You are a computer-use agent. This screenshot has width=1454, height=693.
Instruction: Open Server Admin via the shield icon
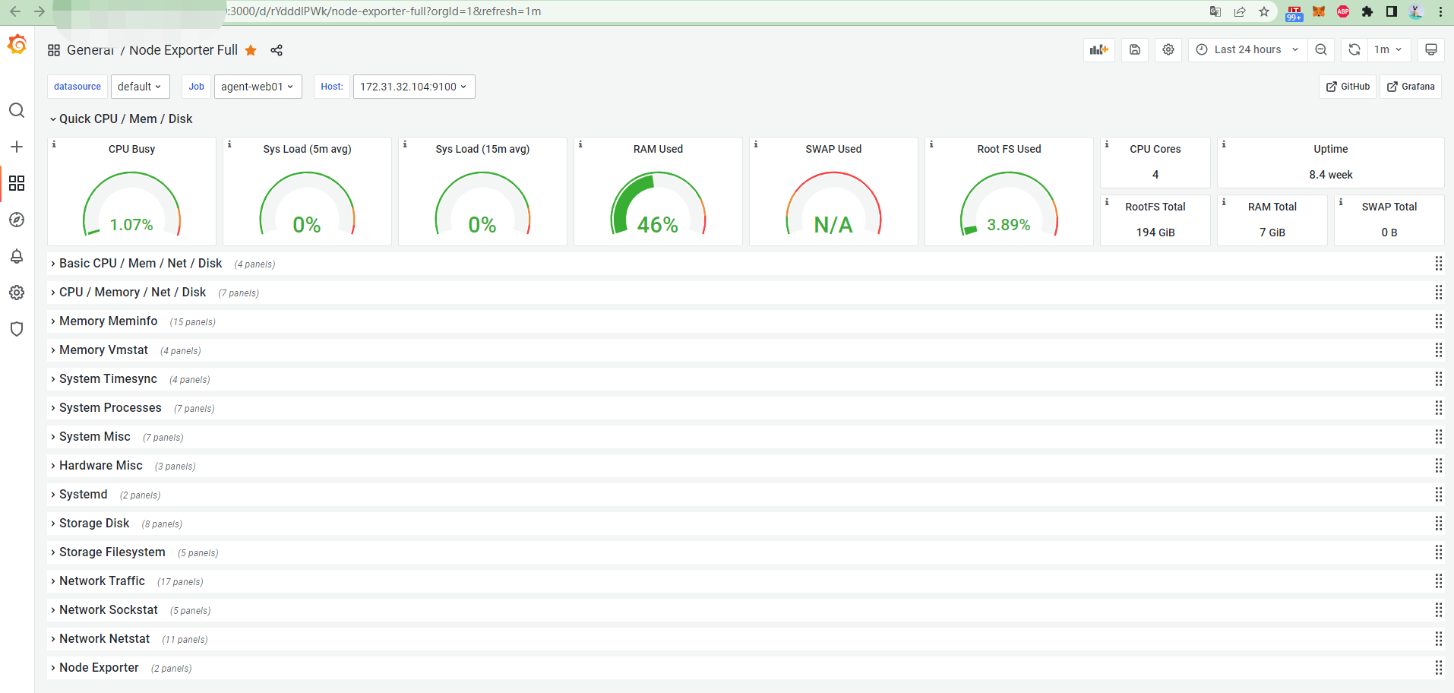(17, 329)
